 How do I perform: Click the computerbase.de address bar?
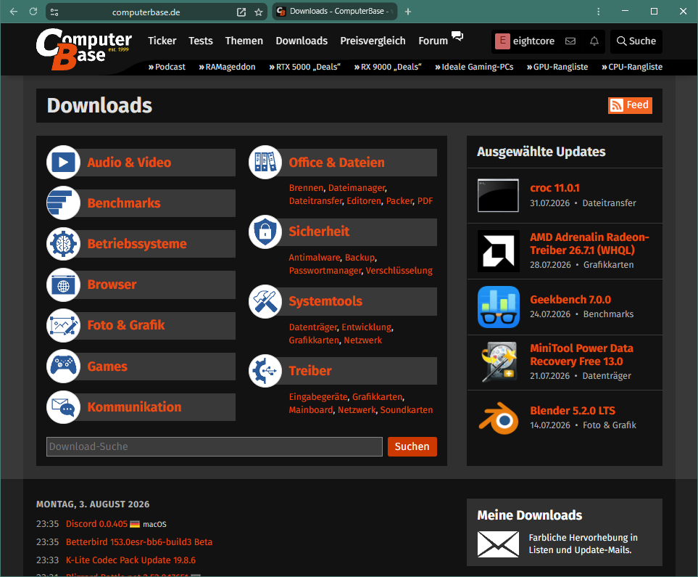click(146, 12)
